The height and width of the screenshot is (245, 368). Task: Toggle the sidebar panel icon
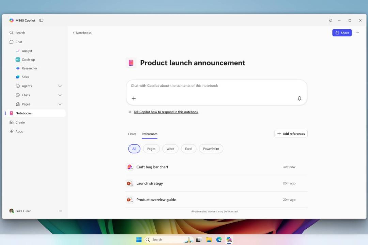coord(41,20)
